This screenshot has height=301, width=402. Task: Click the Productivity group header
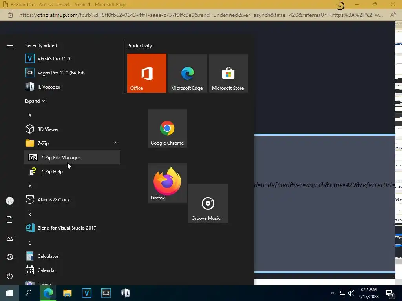139,46
